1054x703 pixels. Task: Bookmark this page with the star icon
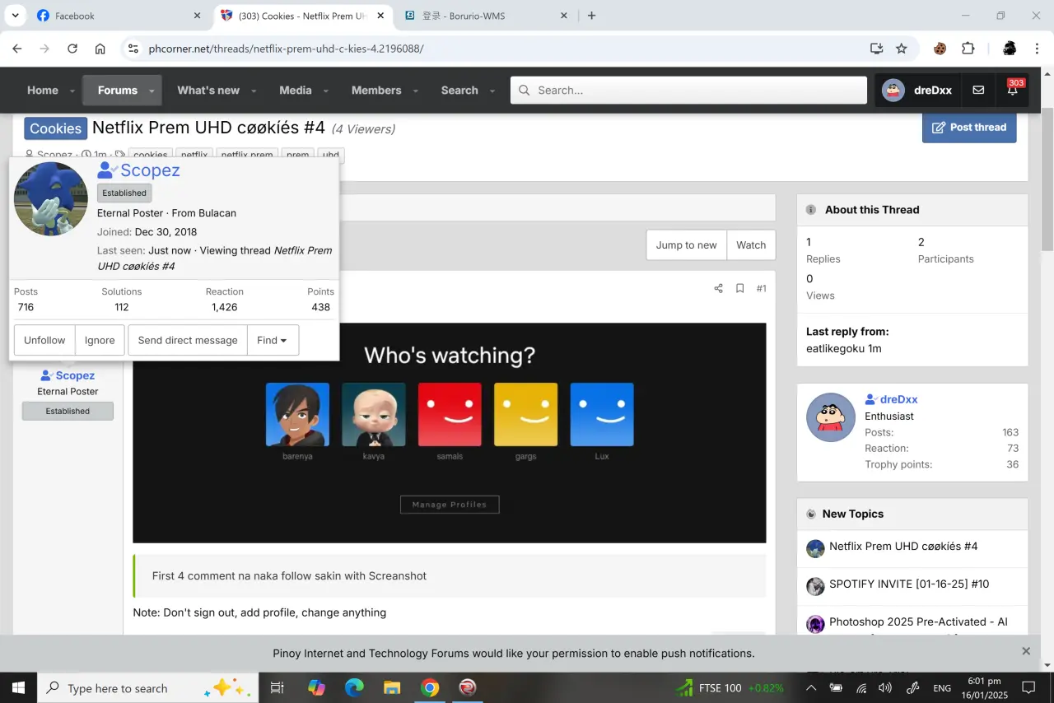902,49
